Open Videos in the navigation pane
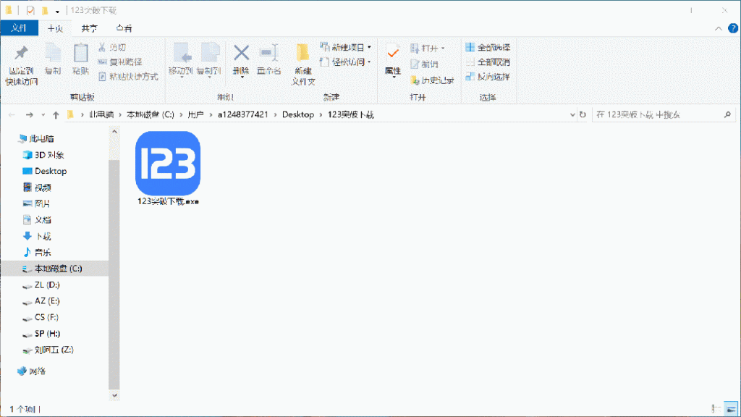Screen dimensions: 741x417 (43, 188)
